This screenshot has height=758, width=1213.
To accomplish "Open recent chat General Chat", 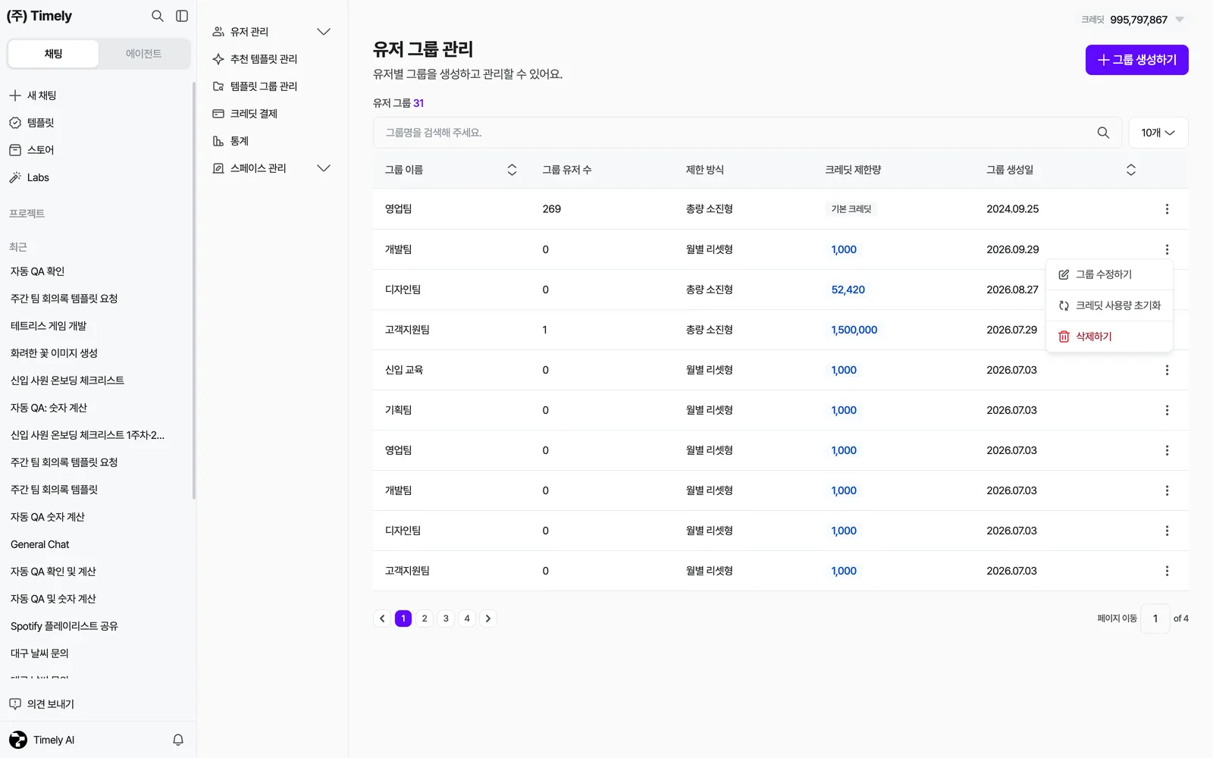I will click(x=39, y=544).
